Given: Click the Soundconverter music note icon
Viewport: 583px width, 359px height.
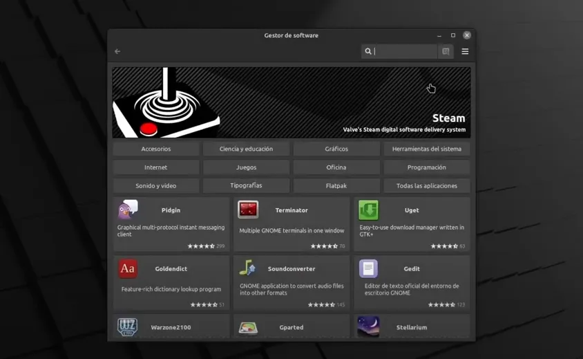Looking at the screenshot, I should (247, 268).
